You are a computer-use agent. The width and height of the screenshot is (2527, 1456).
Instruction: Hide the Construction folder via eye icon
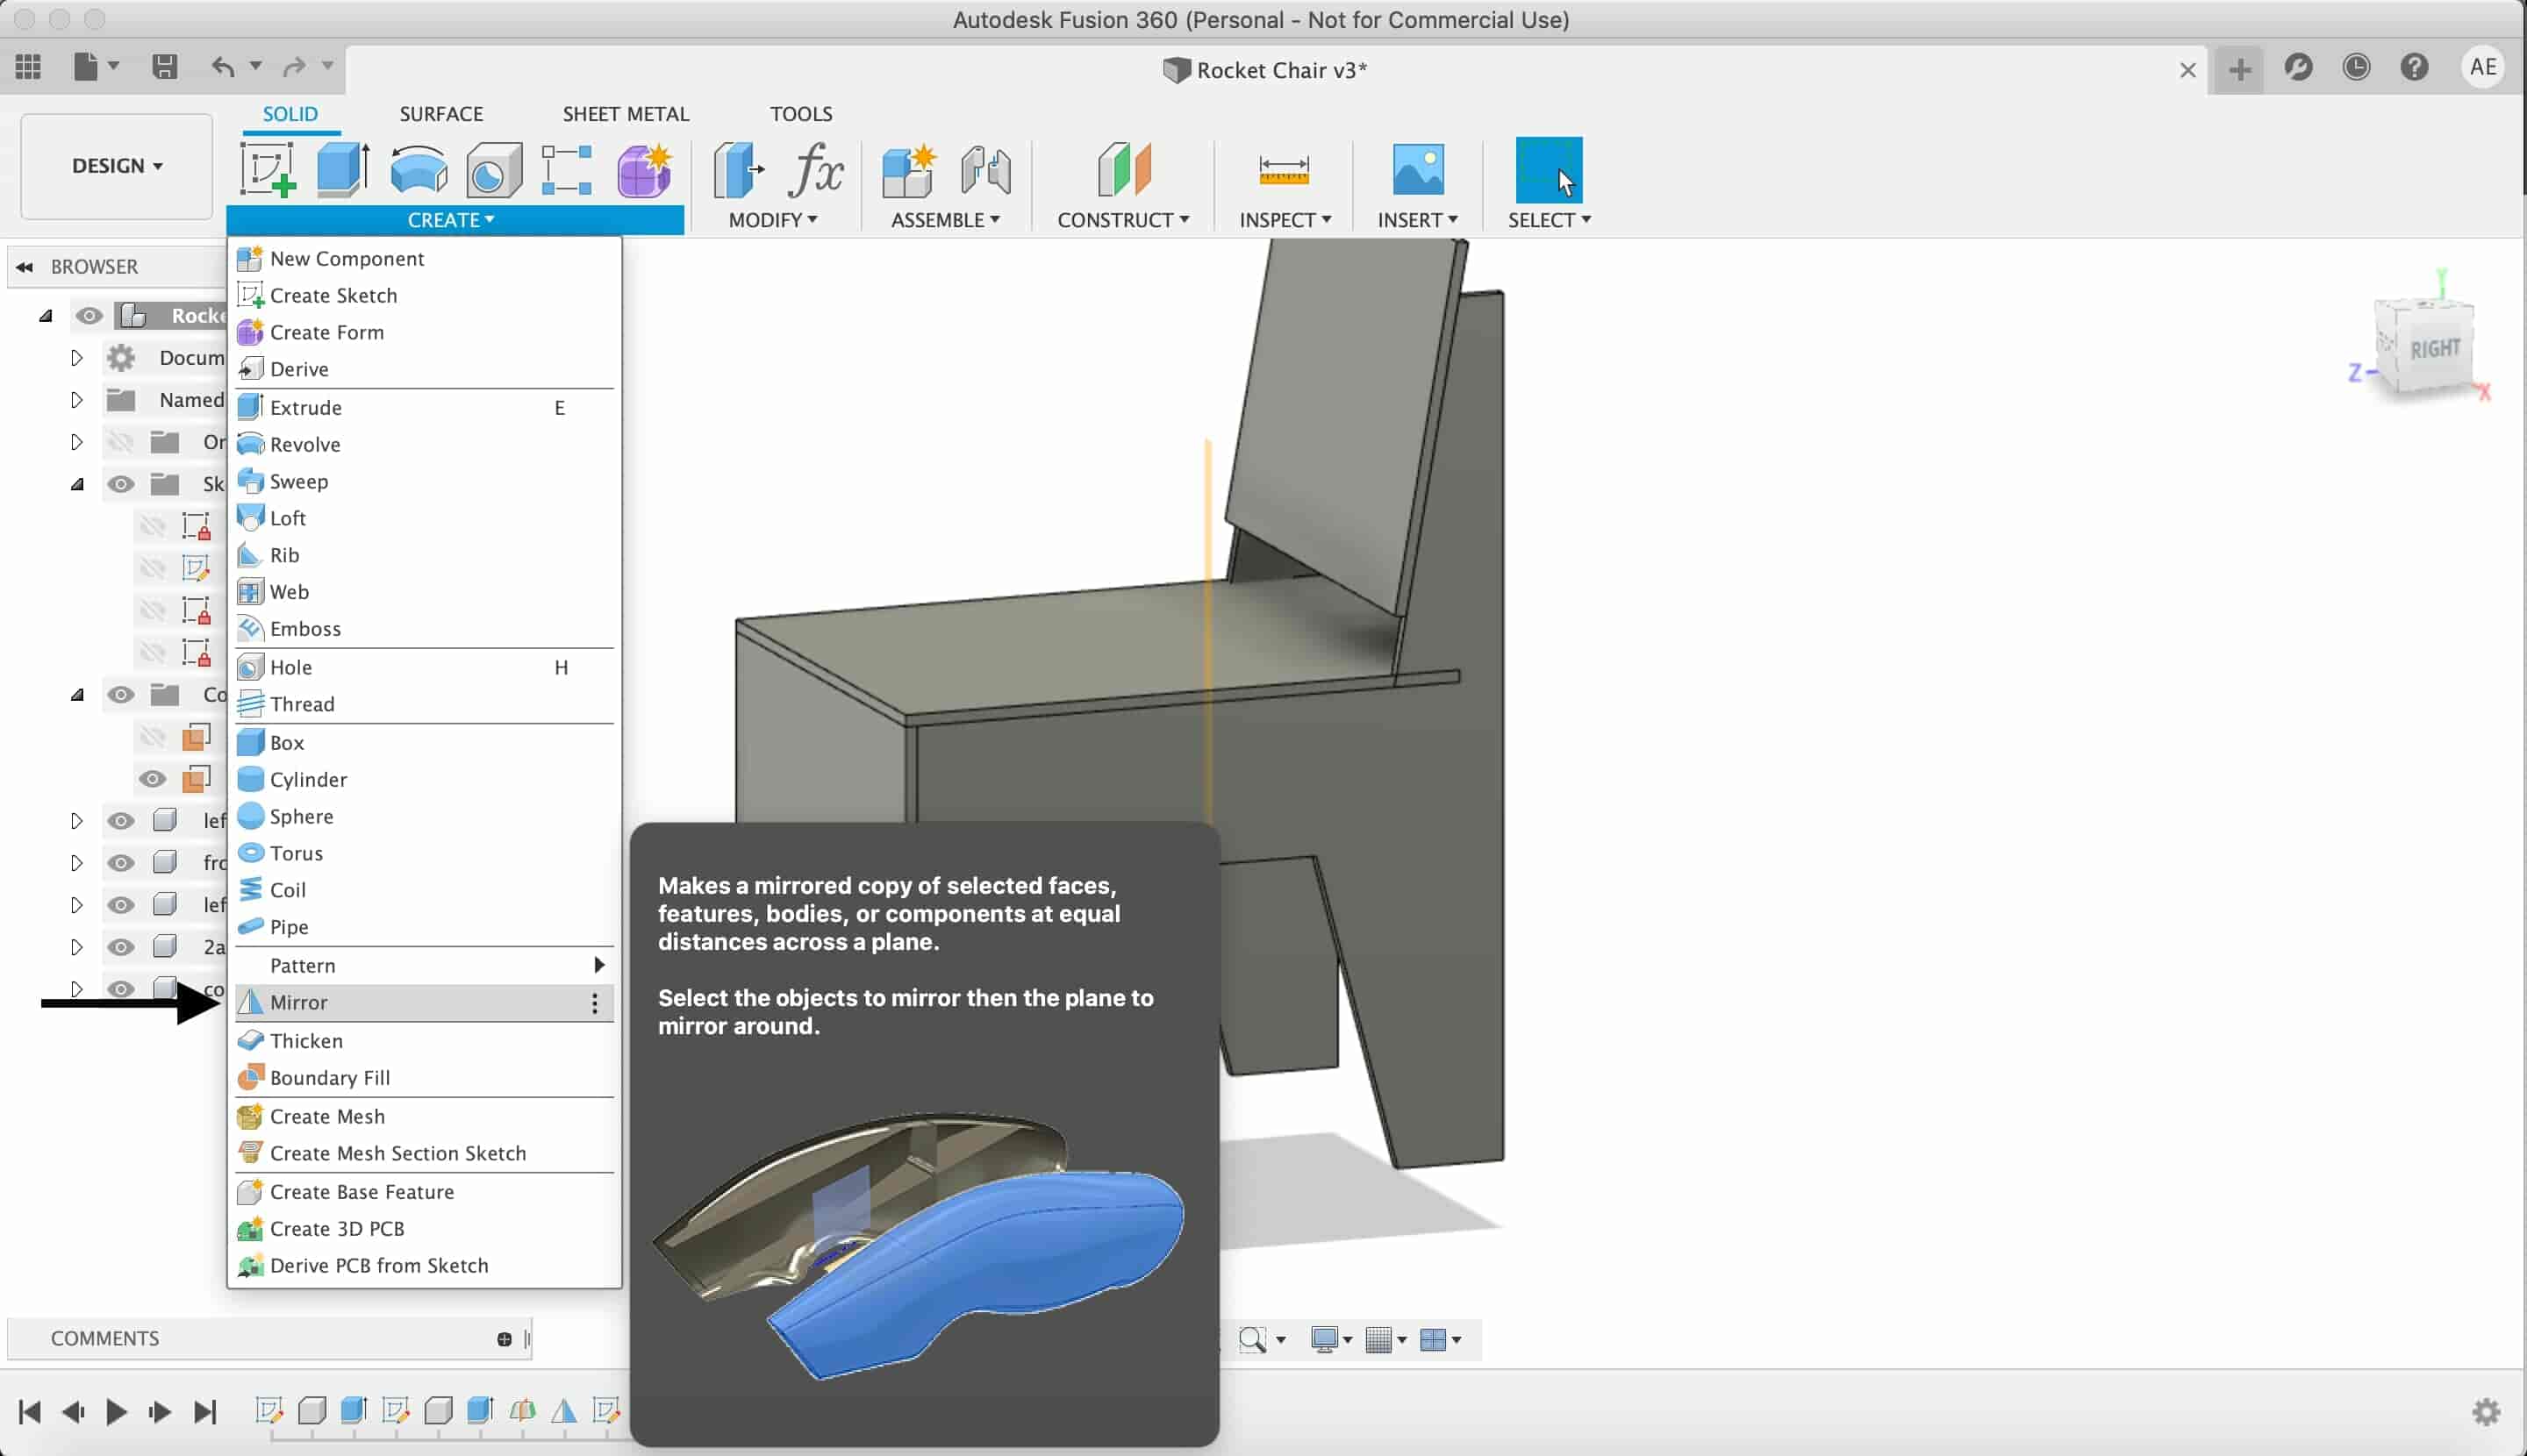click(x=121, y=695)
